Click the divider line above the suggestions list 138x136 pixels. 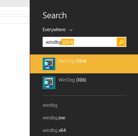point(84,96)
